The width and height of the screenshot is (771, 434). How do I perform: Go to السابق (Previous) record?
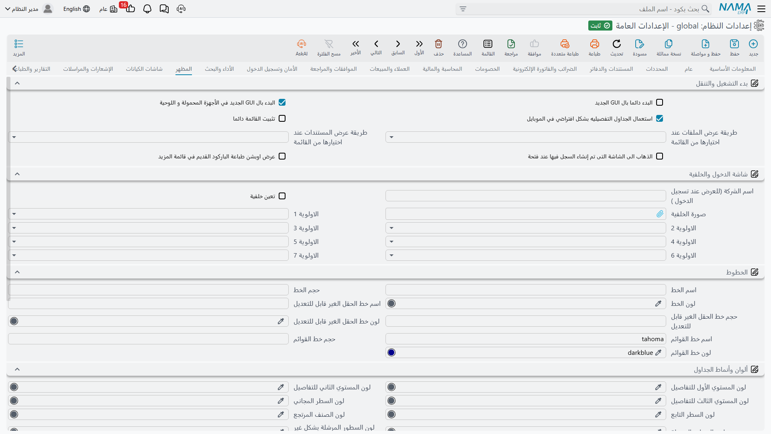click(398, 44)
